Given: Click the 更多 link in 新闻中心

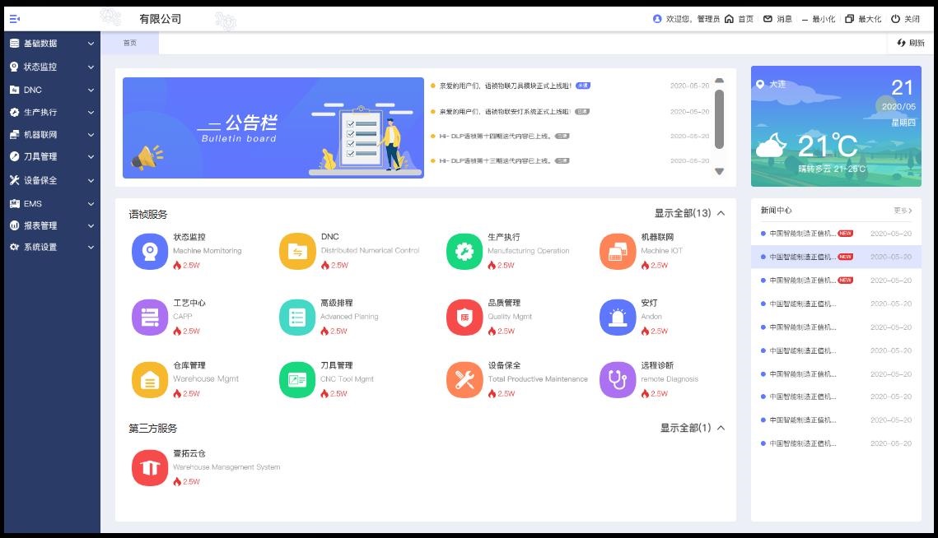Looking at the screenshot, I should click(903, 211).
